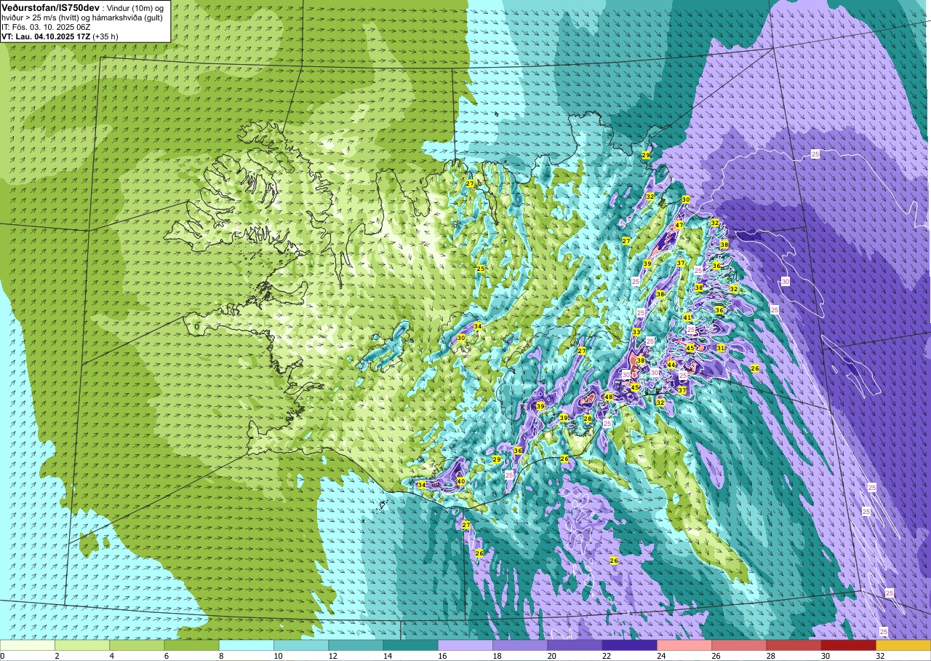Select the 2–4 m/s pale yellow-green swatch
The height and width of the screenshot is (661, 931).
82,645
